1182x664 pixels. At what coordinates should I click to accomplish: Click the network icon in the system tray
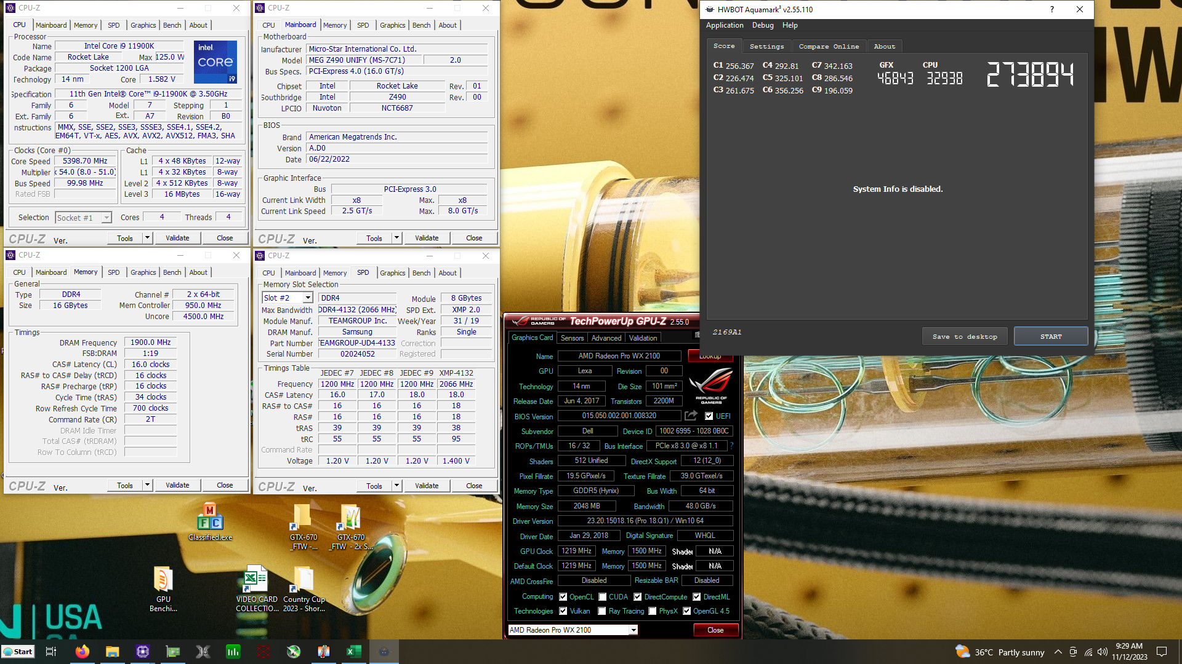click(1088, 652)
